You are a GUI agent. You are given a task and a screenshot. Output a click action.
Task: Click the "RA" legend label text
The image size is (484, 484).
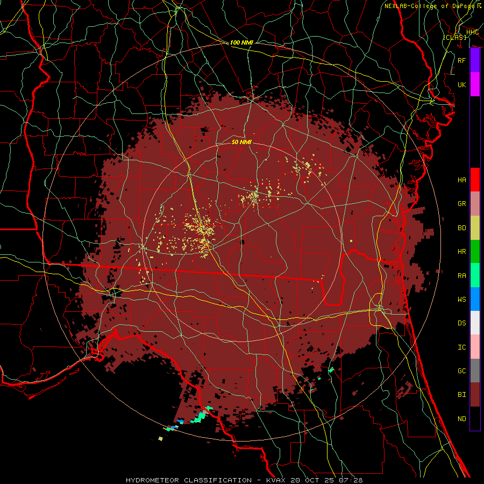coord(461,275)
